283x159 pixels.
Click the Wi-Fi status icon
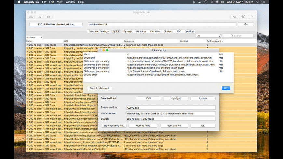pyautogui.click(x=217, y=2)
